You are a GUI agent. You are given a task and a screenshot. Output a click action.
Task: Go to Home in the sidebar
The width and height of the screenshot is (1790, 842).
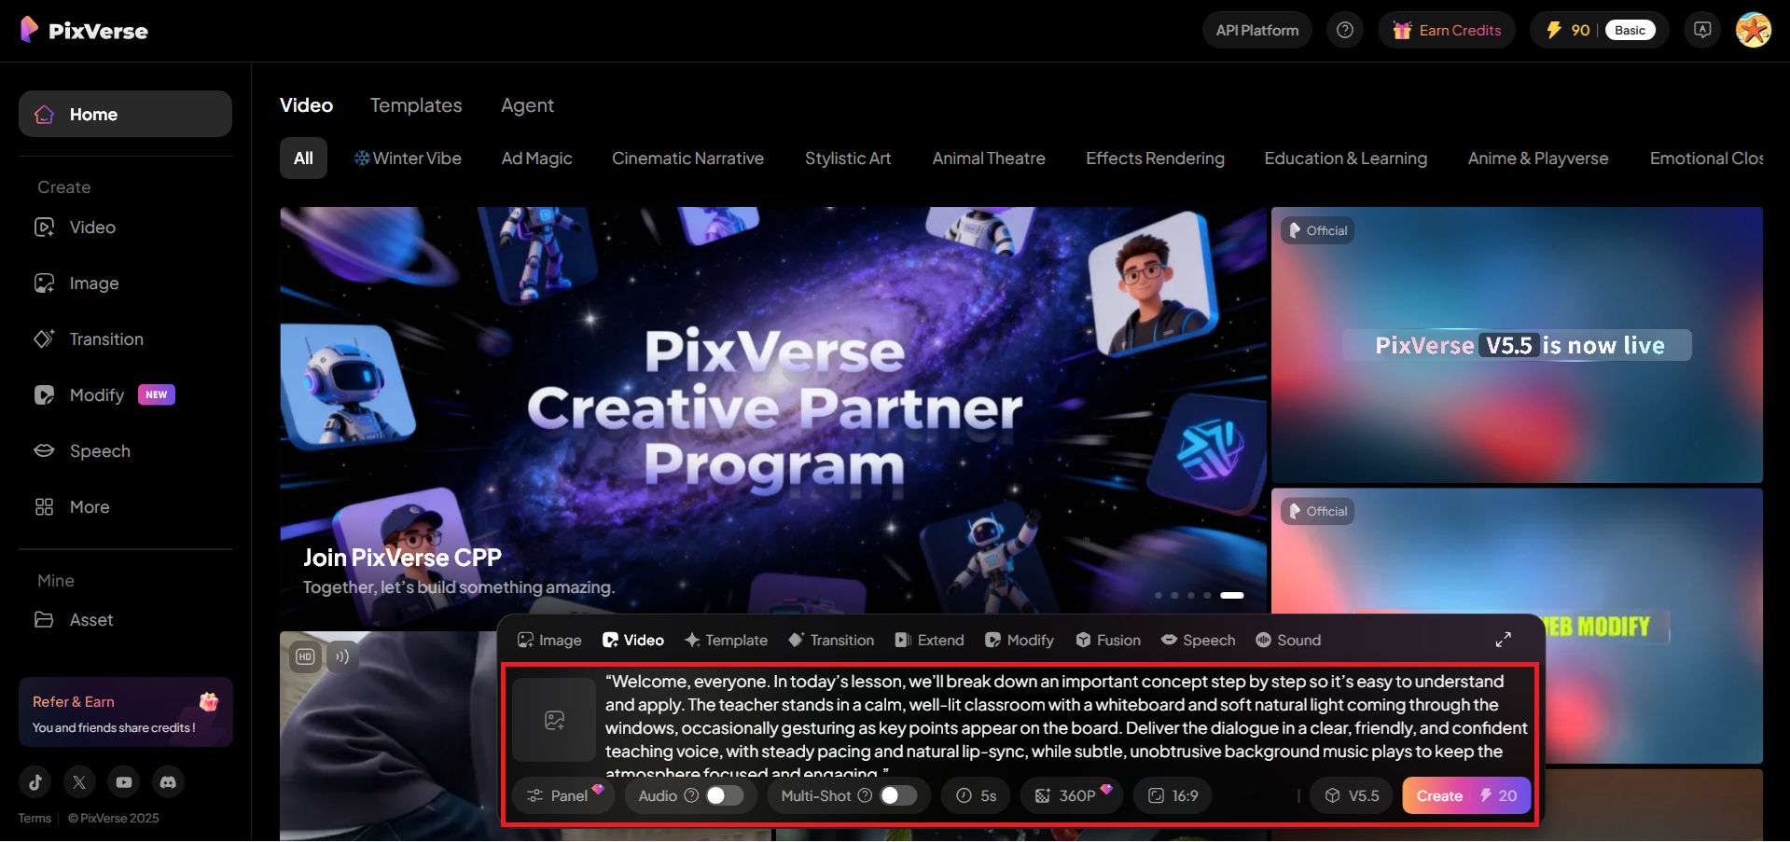125,114
